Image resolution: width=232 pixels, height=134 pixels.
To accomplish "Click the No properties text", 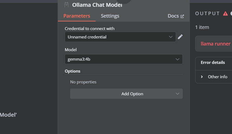I will [83, 82].
